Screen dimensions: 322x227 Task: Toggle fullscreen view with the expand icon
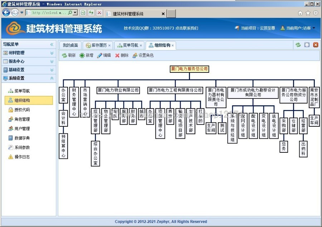(x=306, y=45)
